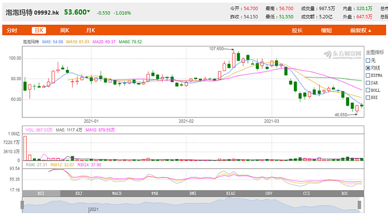This screenshot has width=388, height=215.
Task: Click the VOL: 967.53万 volume label
Action: click(x=39, y=130)
